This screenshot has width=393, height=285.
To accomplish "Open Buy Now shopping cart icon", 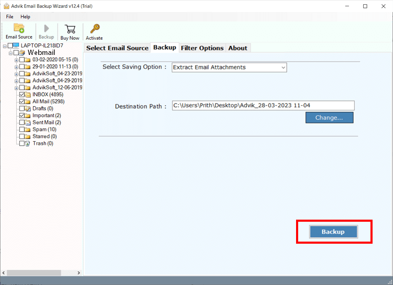I will pos(70,29).
